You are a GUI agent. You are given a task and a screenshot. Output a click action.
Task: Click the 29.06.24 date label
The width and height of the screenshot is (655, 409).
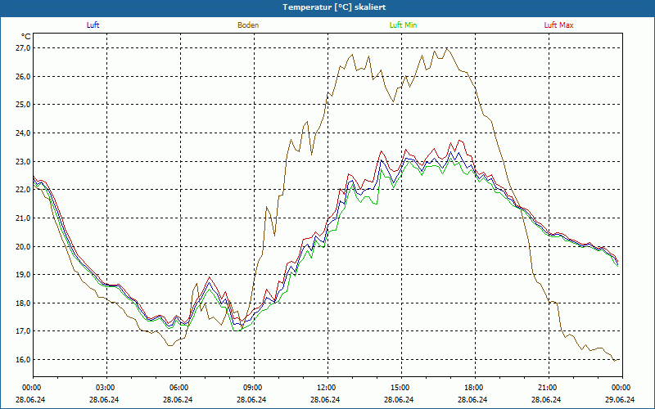[621, 400]
